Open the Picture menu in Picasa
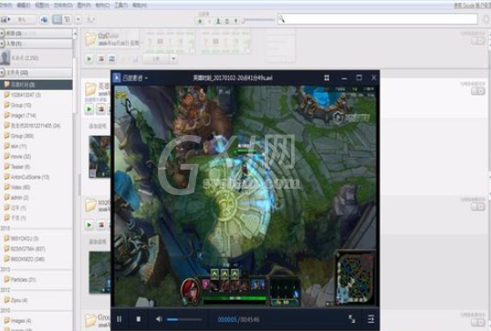491x331 pixels. pyautogui.click(x=84, y=5)
